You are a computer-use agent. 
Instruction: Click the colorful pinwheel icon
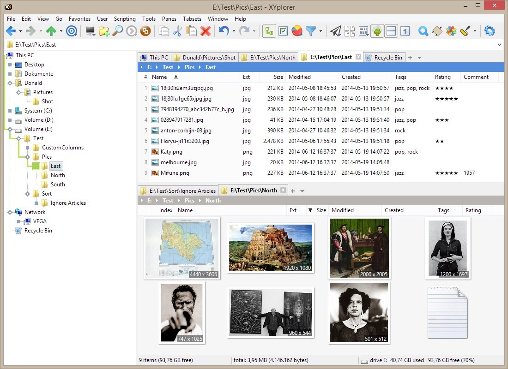pyautogui.click(x=451, y=31)
